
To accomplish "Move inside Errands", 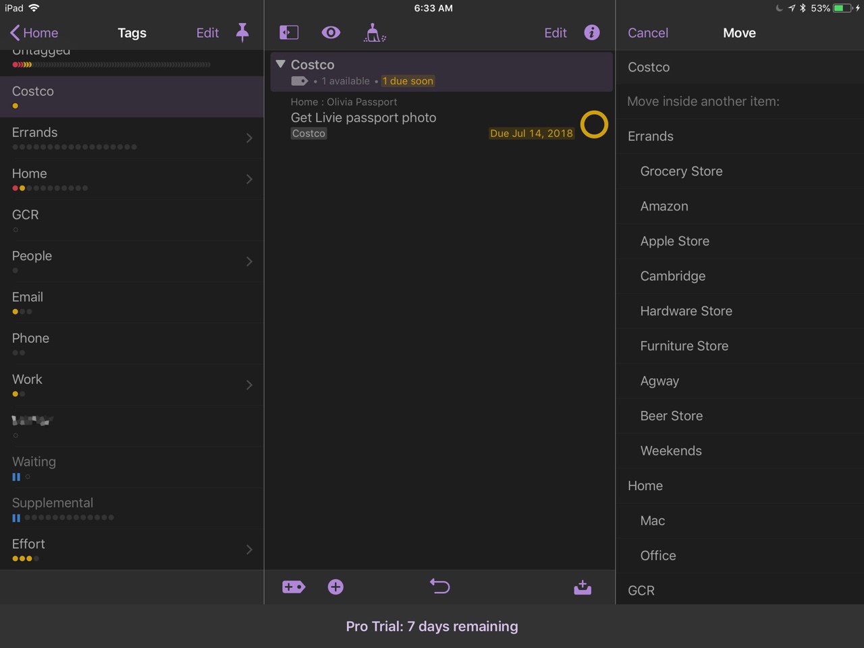I will coord(740,136).
